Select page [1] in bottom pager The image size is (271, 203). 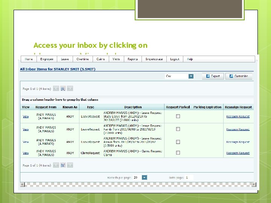point(63,165)
